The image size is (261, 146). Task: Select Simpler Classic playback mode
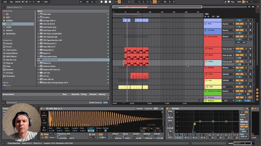(x=44, y=114)
